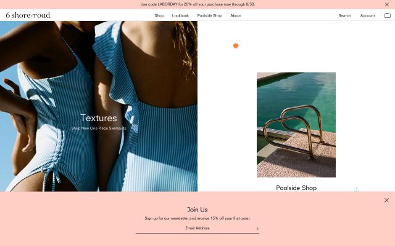Click the small teal anchor icon
This screenshot has height=246, width=395.
click(x=356, y=189)
